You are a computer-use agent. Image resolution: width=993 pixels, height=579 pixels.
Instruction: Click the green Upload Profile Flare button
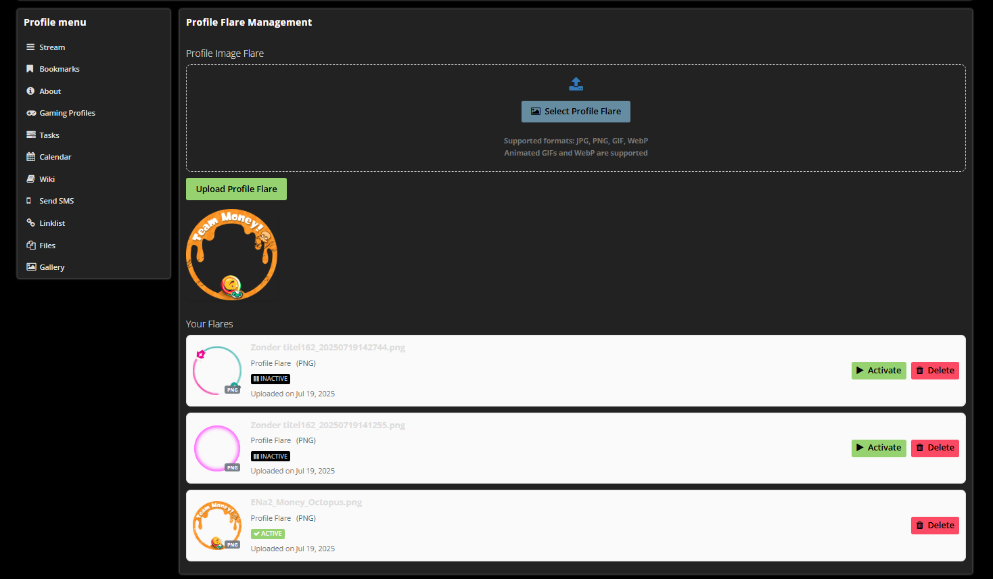tap(236, 189)
